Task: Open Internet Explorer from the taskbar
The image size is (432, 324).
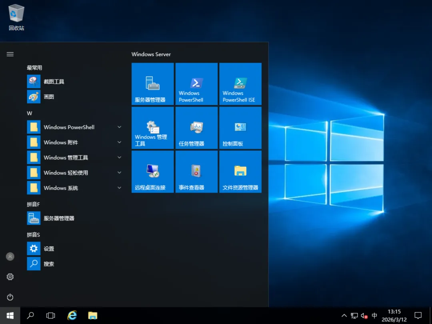Action: click(72, 316)
